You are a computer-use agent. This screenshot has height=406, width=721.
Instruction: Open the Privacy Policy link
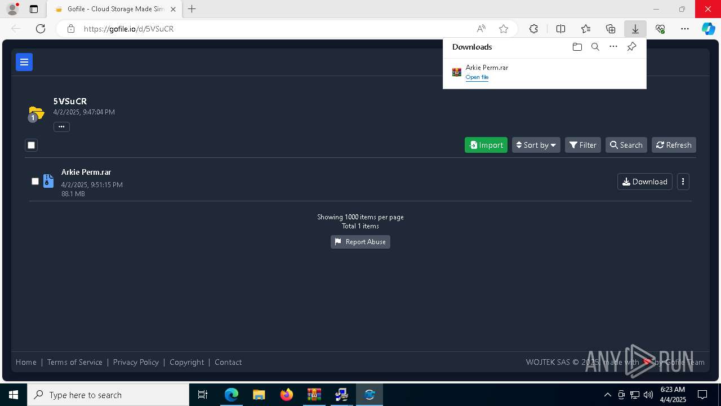[136, 362]
